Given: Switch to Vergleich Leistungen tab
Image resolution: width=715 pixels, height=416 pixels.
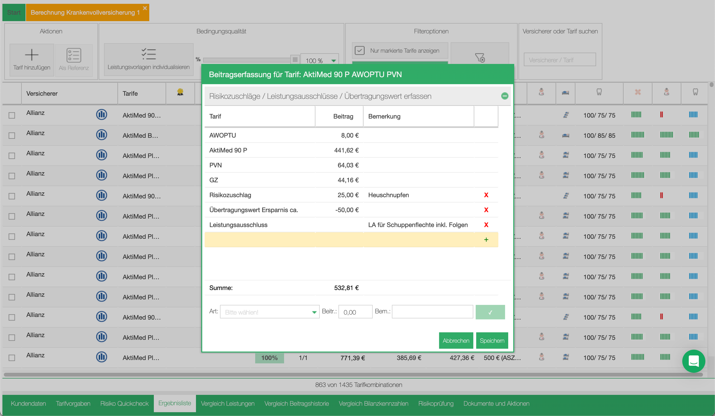Looking at the screenshot, I should (227, 403).
